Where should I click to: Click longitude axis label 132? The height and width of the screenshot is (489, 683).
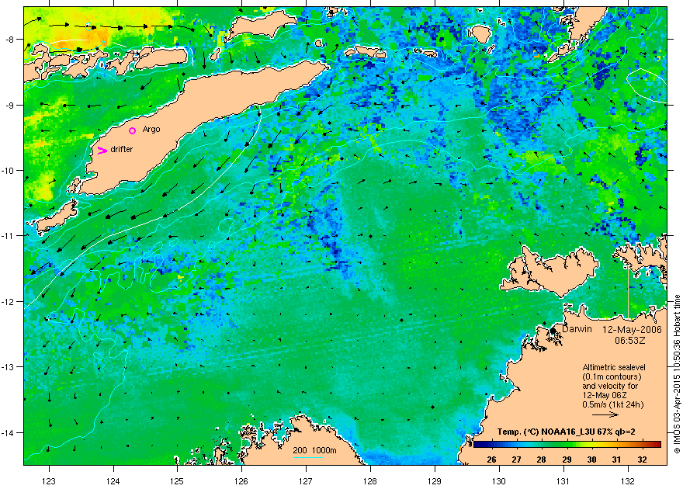[x=628, y=481]
